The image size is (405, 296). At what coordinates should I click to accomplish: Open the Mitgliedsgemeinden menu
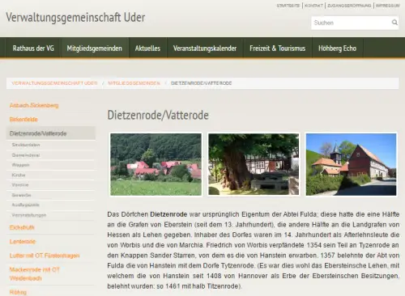coord(95,49)
